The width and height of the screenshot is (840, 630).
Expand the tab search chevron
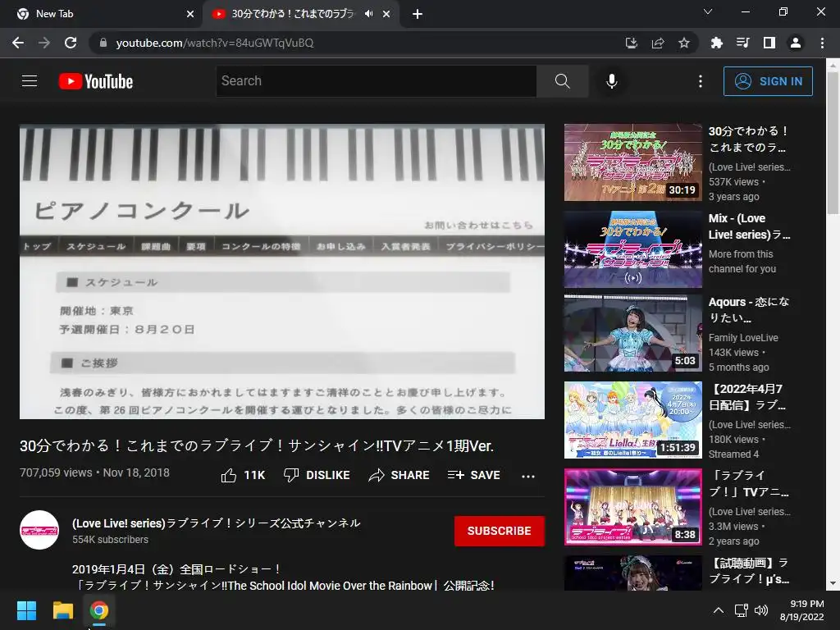point(708,11)
